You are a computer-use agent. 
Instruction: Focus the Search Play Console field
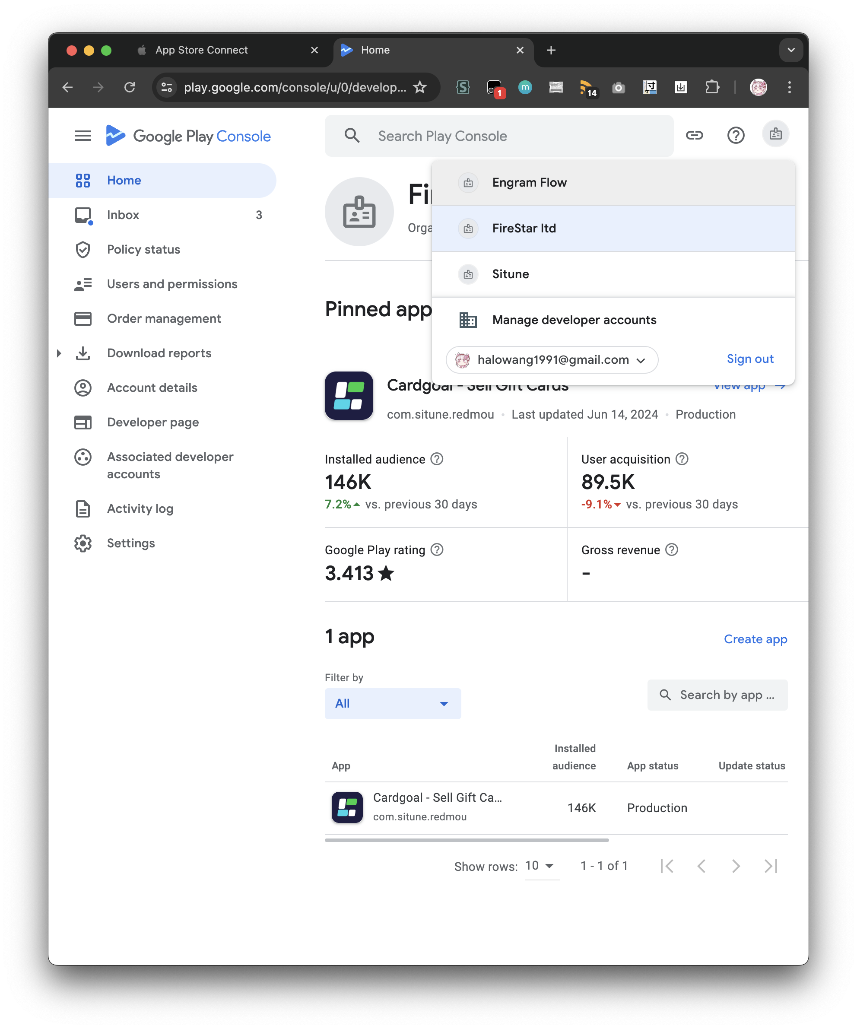[x=499, y=136]
